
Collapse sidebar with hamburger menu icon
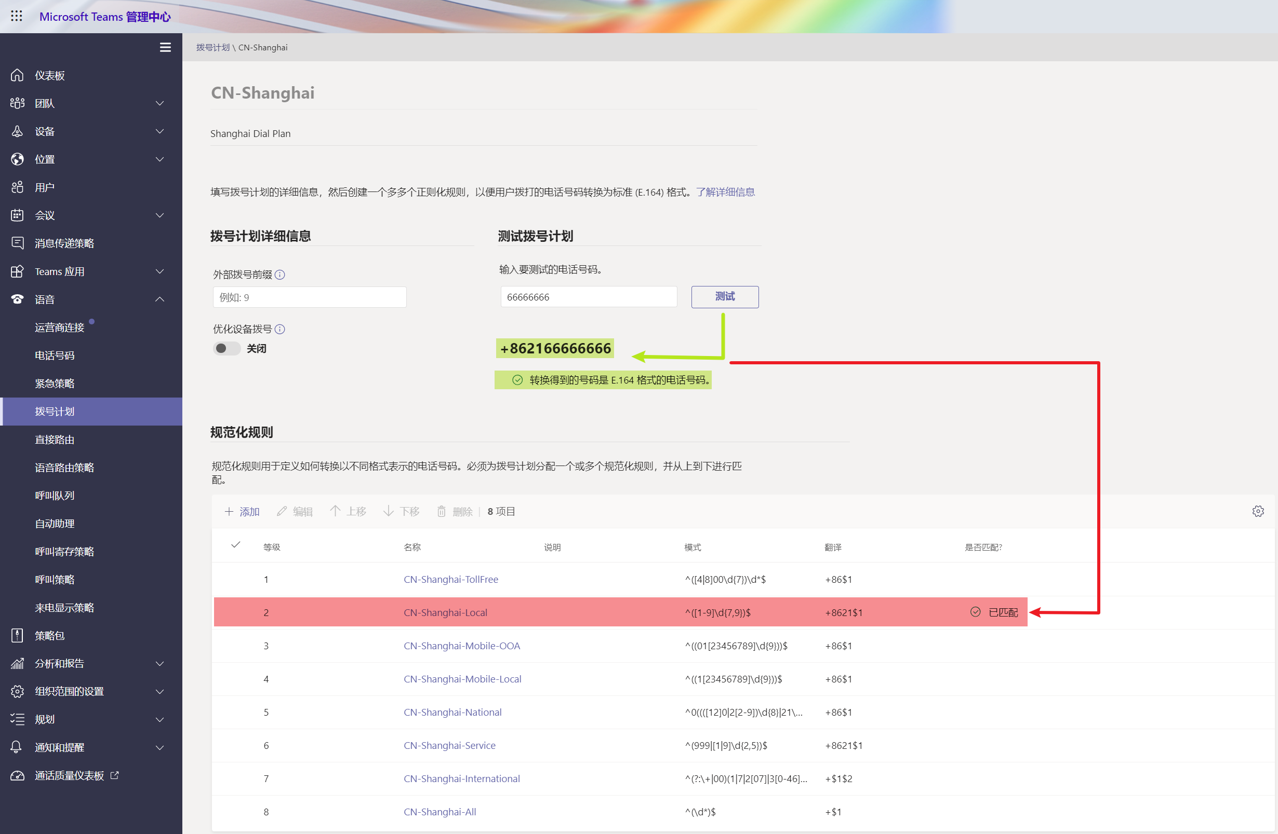[x=165, y=47]
